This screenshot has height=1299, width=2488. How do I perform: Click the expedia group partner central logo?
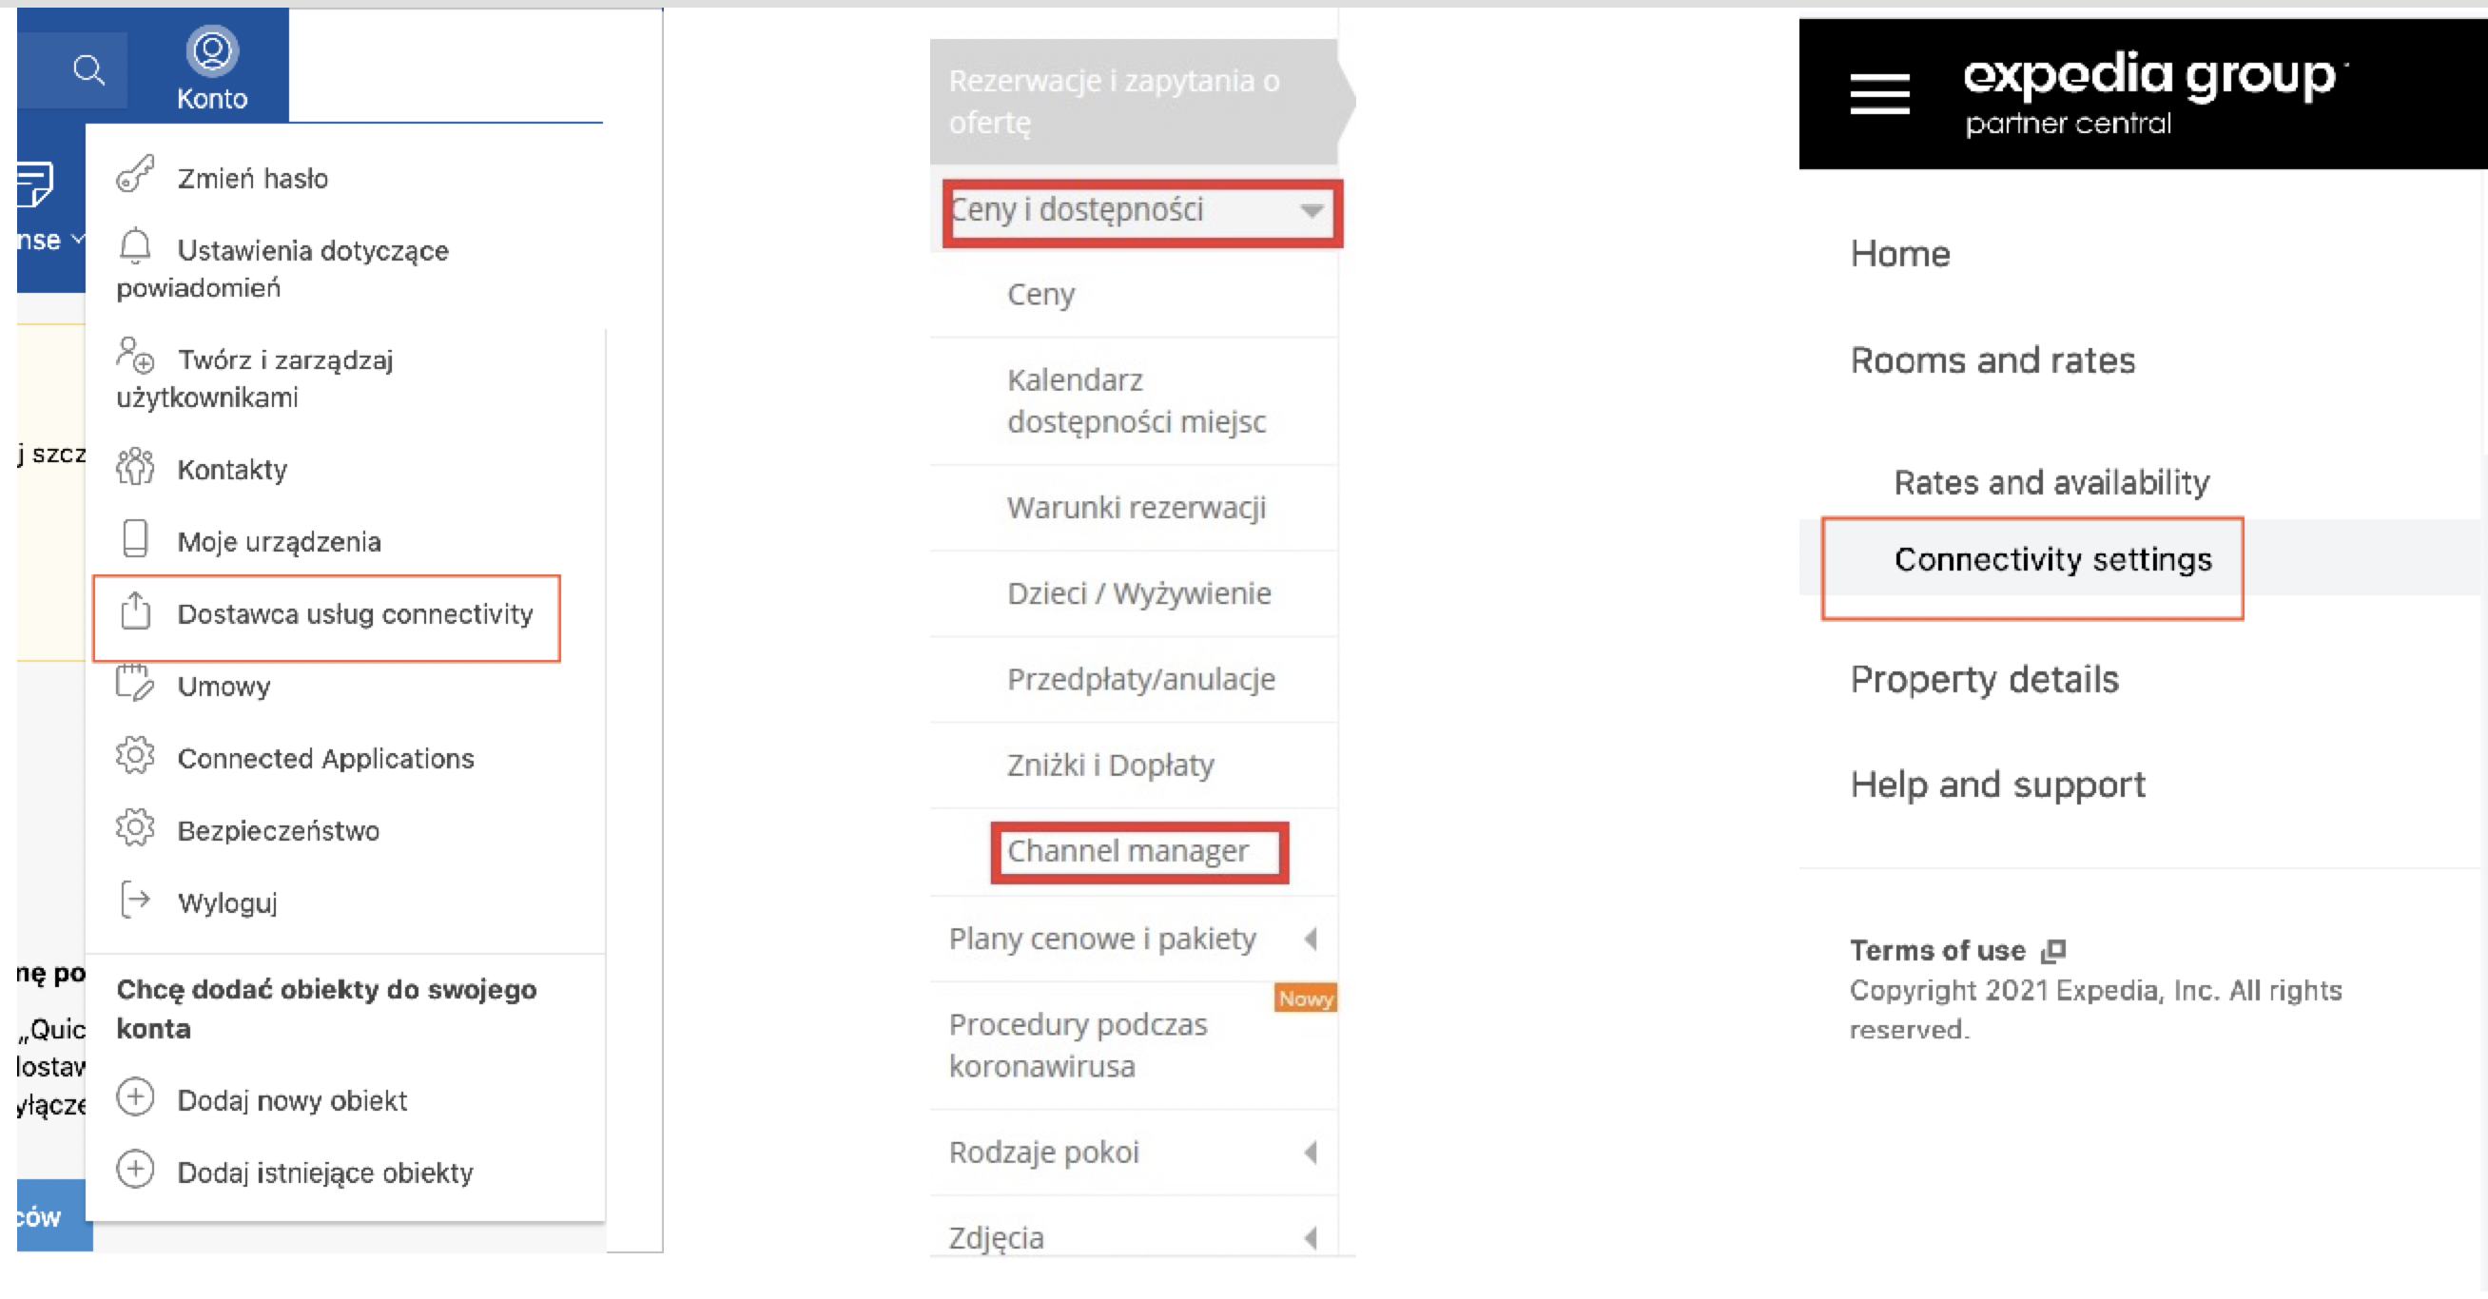[2154, 94]
